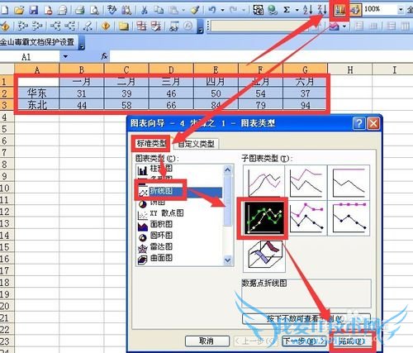Toggle the Drawing toolbar icon
The width and height of the screenshot is (413, 353).
(x=355, y=10)
